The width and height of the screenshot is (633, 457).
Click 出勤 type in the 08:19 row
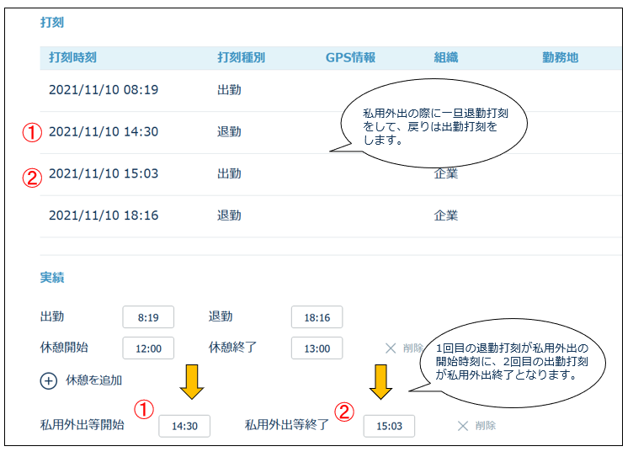[229, 90]
